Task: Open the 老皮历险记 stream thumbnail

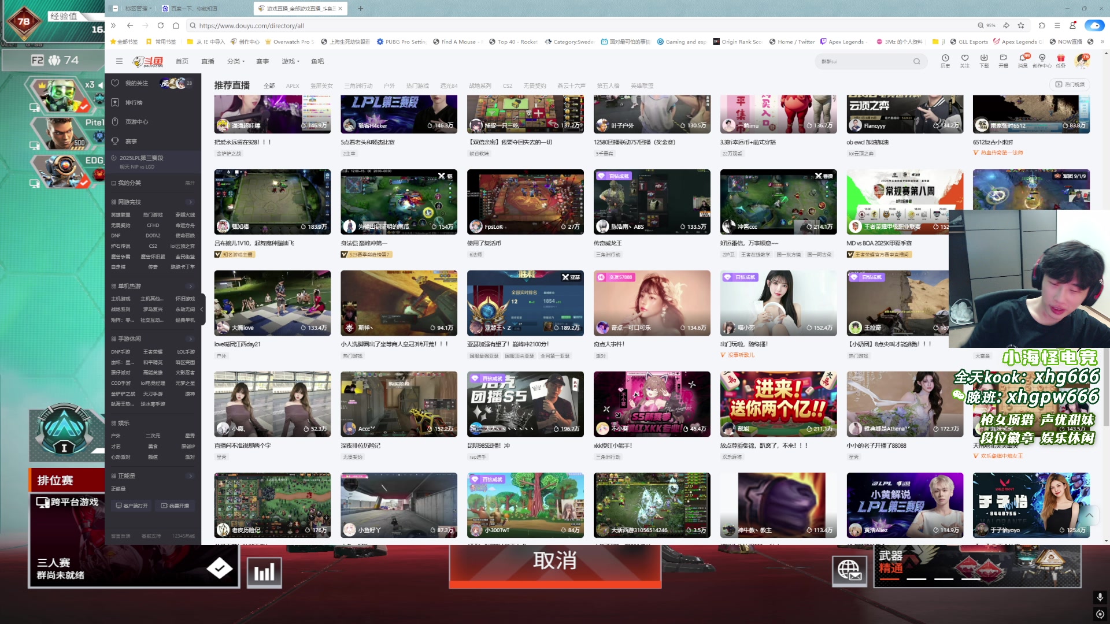Action: tap(272, 505)
